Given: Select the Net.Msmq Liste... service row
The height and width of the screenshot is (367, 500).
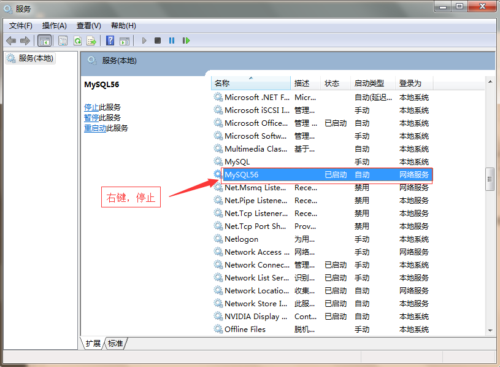Looking at the screenshot, I should pos(321,188).
